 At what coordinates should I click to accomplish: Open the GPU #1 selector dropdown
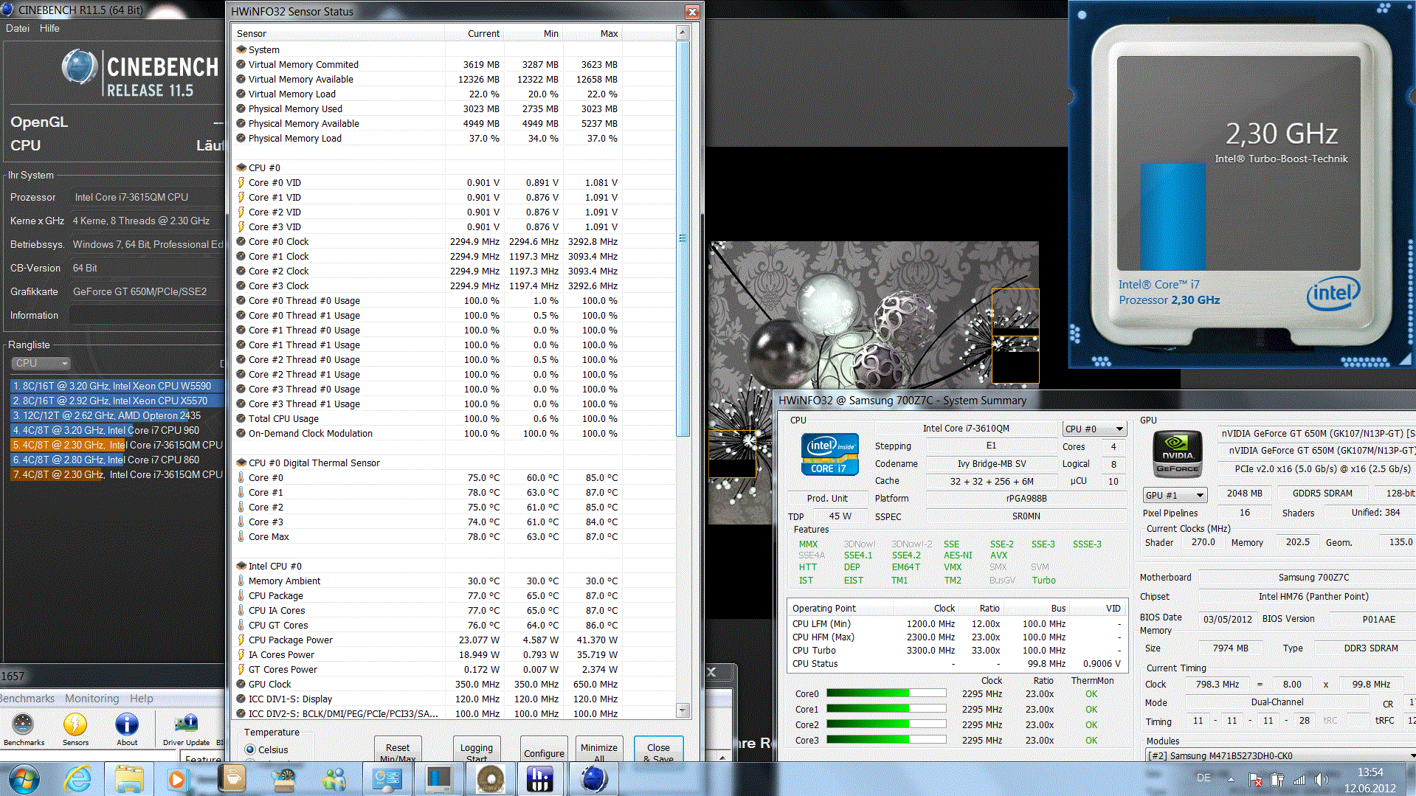[x=1175, y=495]
